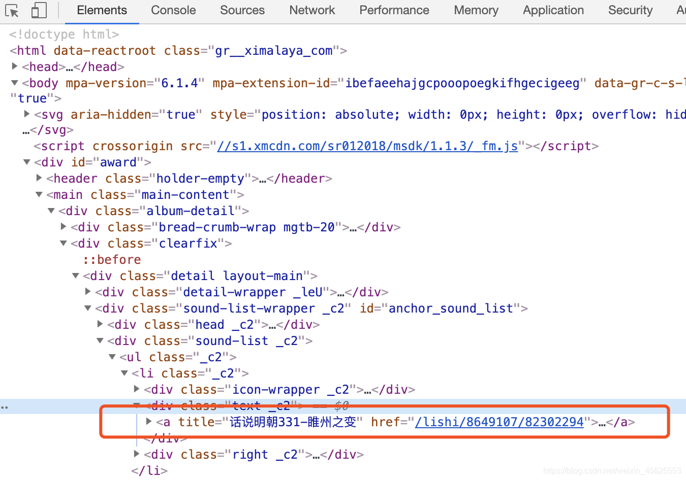Expand the head _c2 div

point(100,324)
